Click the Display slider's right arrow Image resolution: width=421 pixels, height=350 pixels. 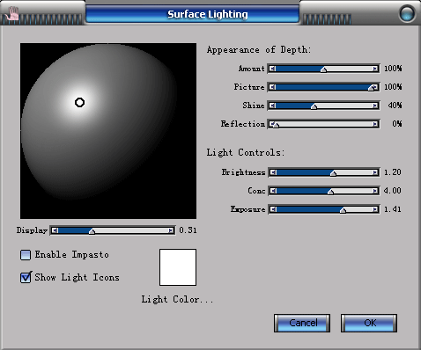[171, 230]
